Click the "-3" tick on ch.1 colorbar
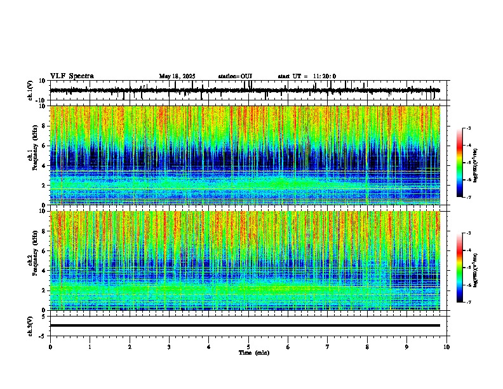The height and width of the screenshot is (389, 503). click(468, 128)
